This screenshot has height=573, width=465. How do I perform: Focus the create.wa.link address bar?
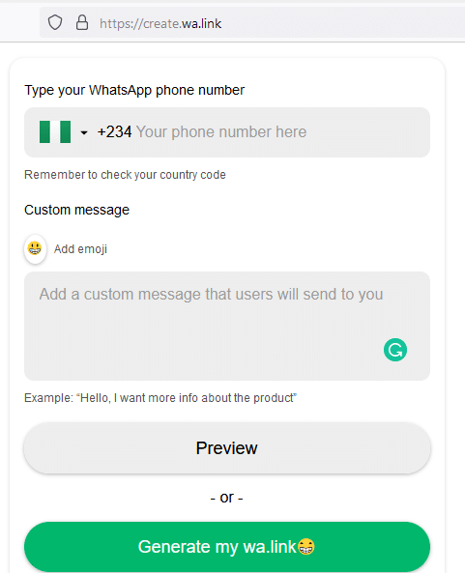252,23
